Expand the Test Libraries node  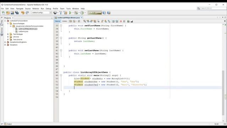coord(8,39)
